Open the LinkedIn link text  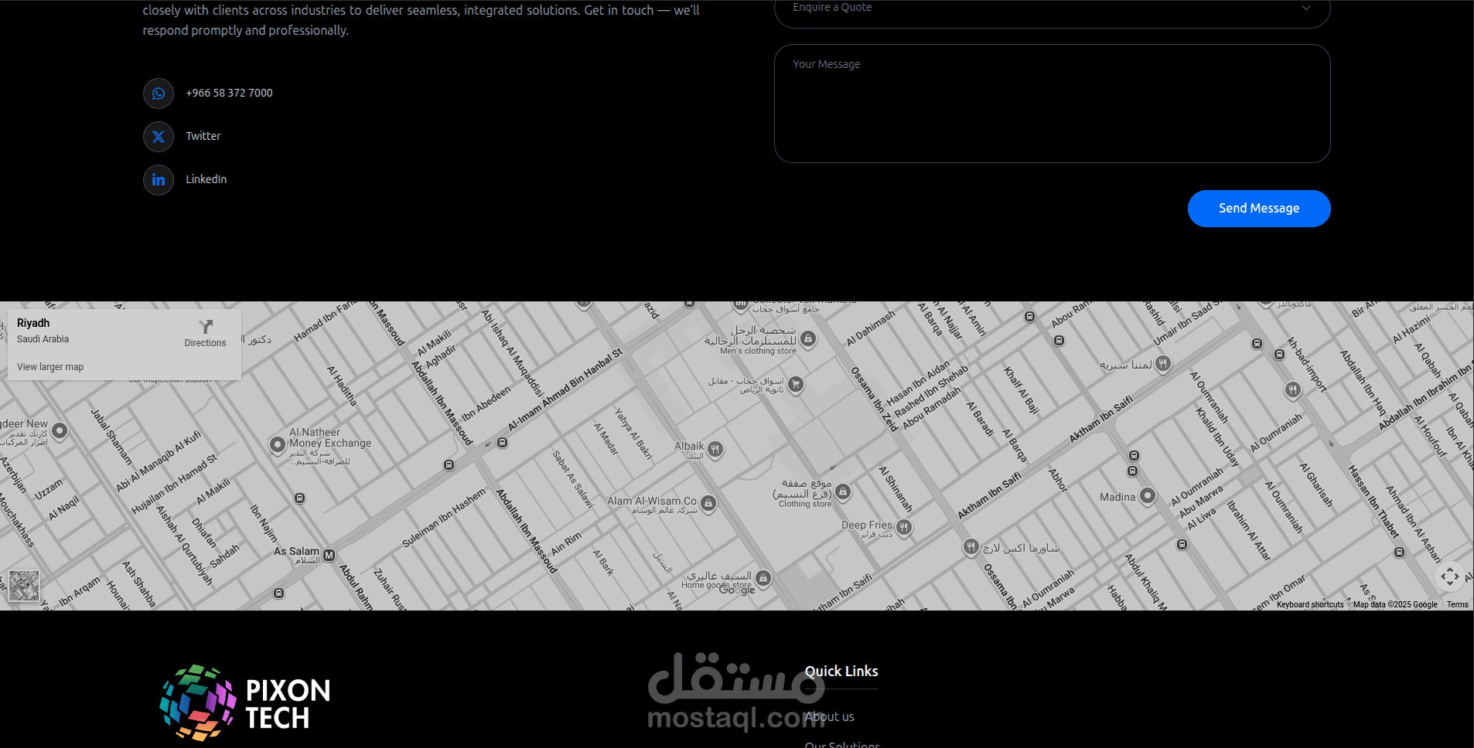pos(206,179)
